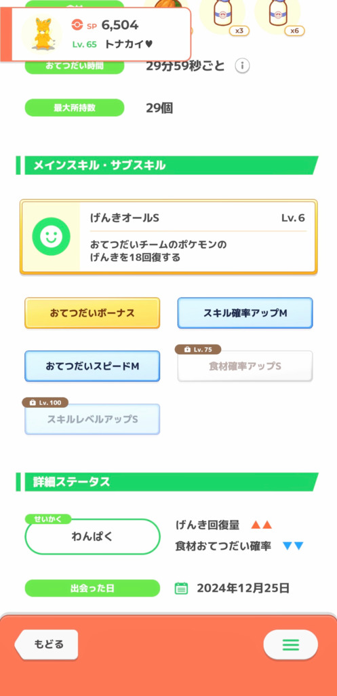This screenshot has height=696, width=337.
Task: Tap the Pokéball SP icon in header
Action: click(x=77, y=25)
